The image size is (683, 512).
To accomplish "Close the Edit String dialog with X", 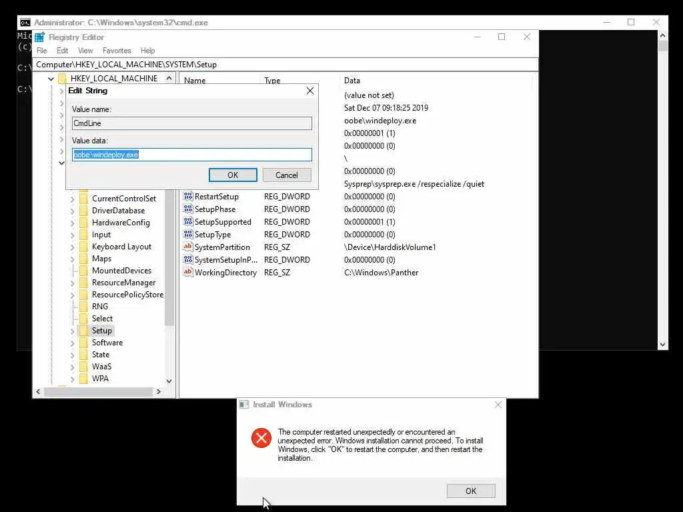I will coord(309,91).
